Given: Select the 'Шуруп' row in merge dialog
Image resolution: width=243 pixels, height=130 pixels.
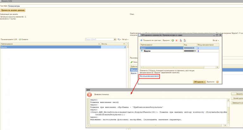Looking at the screenshot, I should coord(179,48).
